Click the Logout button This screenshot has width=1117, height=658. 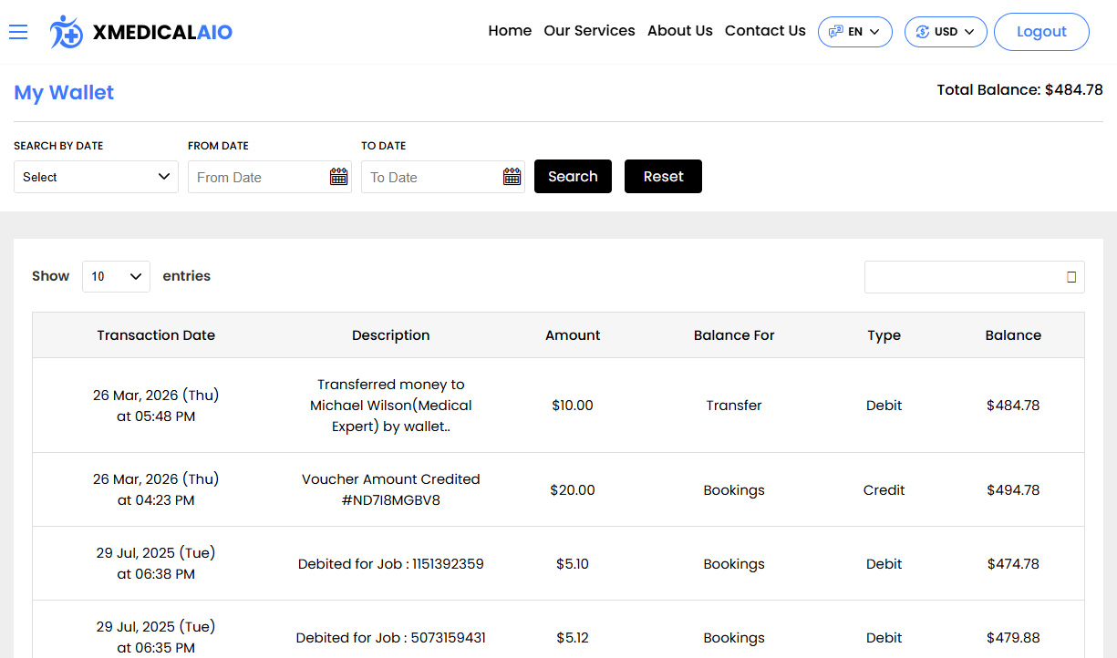[x=1040, y=32]
